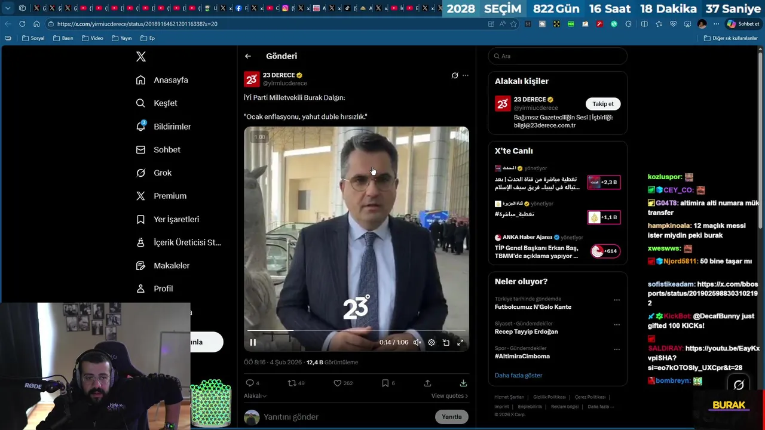Open ANKA Haber Ajansı live broadcast

coord(558,247)
